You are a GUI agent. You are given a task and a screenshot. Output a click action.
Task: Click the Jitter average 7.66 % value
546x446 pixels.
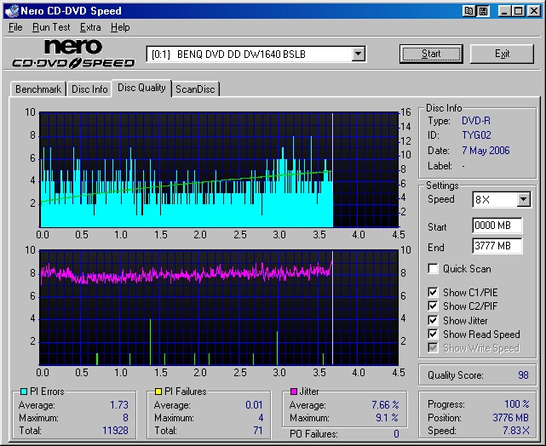click(x=385, y=405)
